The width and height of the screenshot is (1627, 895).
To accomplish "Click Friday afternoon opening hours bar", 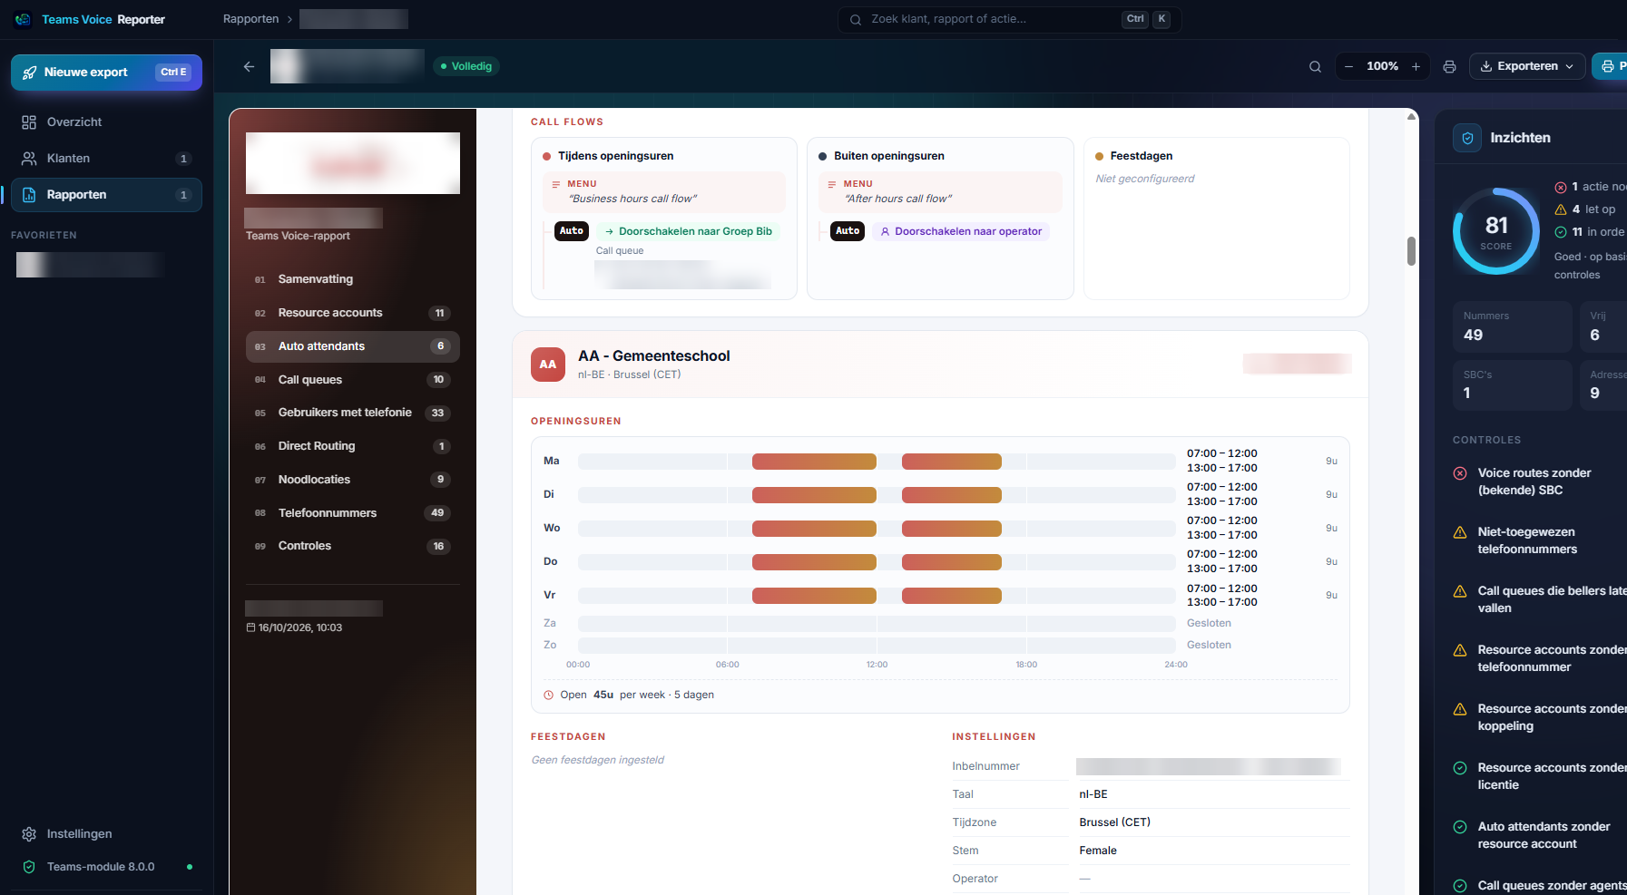I will click(952, 596).
